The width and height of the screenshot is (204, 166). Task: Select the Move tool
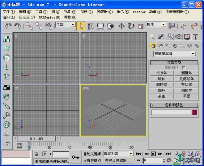click(x=121, y=26)
